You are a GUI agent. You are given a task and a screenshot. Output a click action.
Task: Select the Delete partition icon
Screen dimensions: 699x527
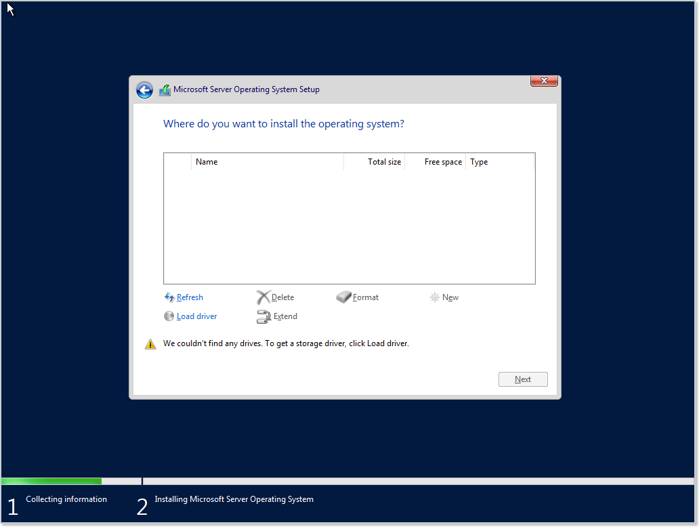coord(263,297)
